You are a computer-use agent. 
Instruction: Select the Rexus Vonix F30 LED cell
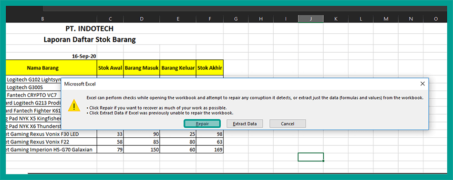[51, 134]
